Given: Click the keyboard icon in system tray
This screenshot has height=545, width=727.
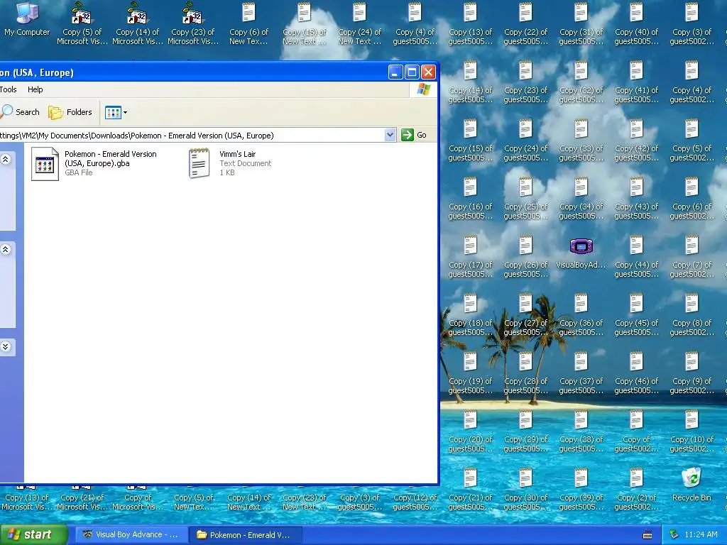Looking at the screenshot, I should tap(647, 535).
